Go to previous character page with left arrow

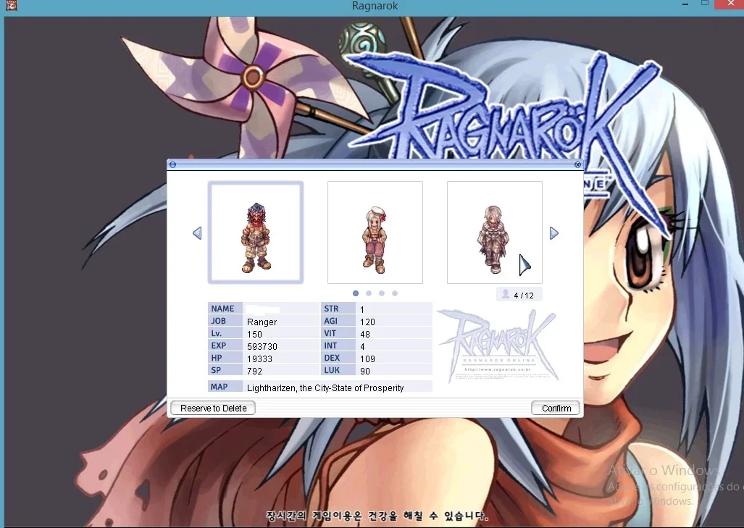tap(197, 233)
